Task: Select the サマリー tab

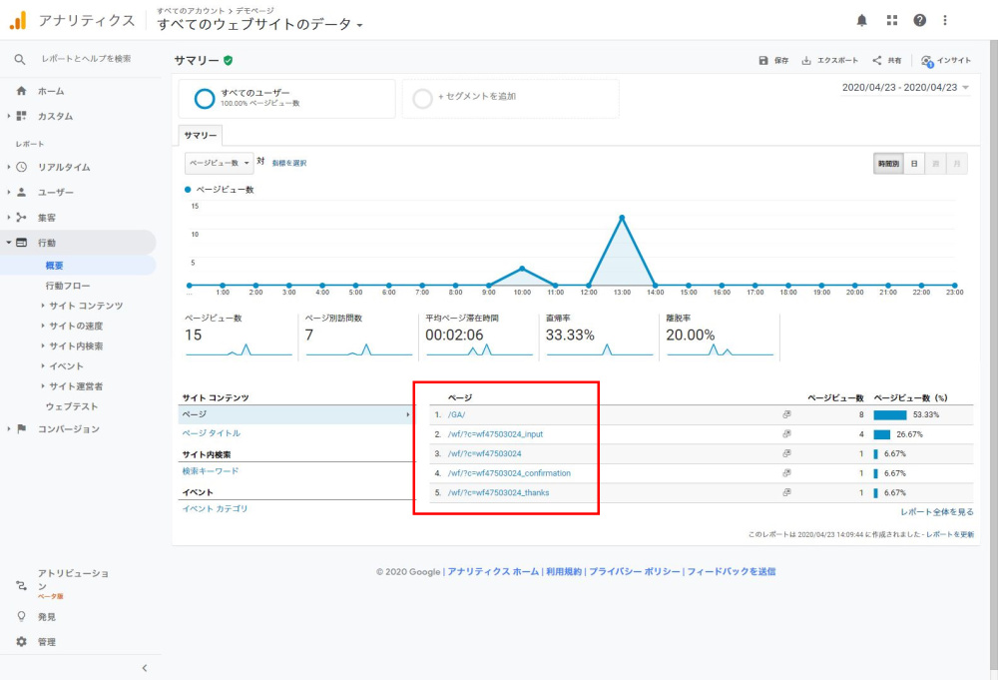Action: [201, 135]
